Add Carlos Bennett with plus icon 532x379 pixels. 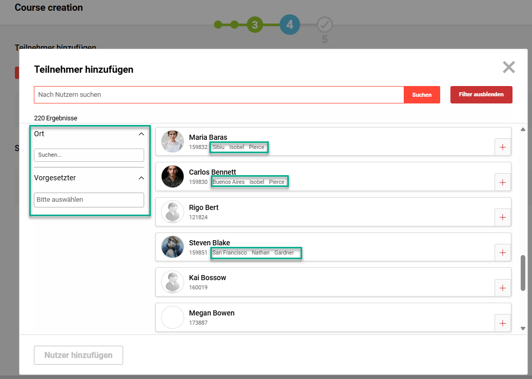click(x=502, y=182)
